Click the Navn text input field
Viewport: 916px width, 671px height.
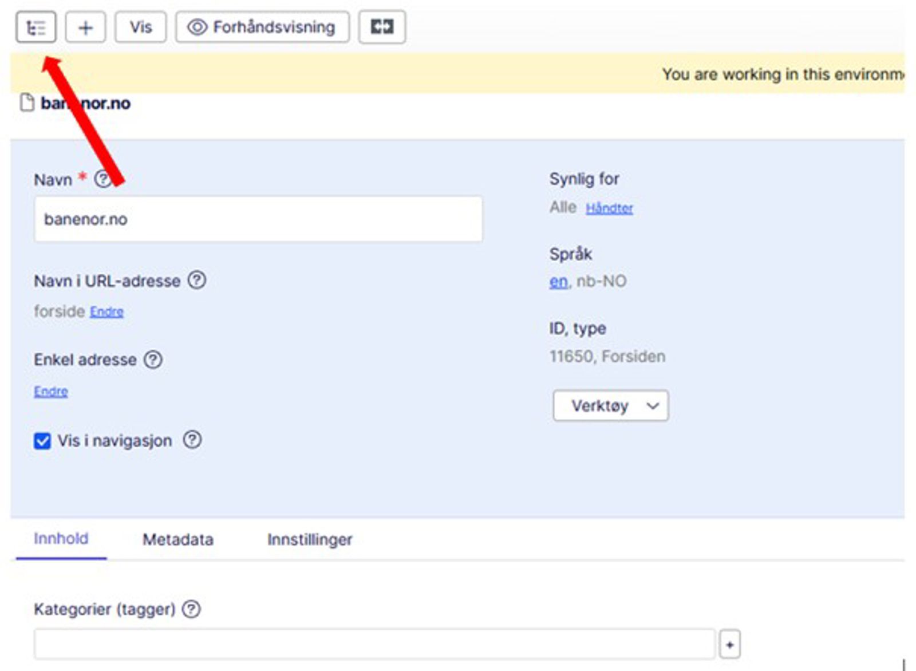tap(258, 219)
